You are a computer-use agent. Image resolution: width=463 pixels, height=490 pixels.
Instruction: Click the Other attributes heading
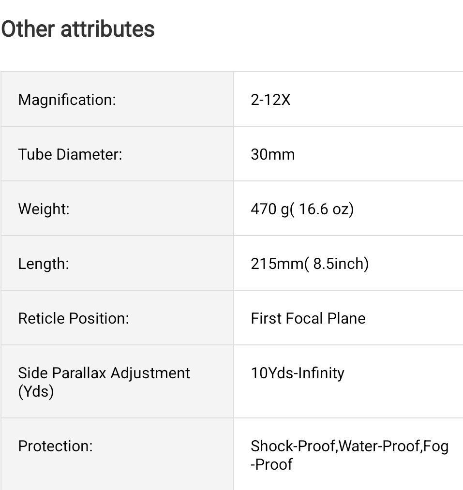pyautogui.click(x=78, y=29)
